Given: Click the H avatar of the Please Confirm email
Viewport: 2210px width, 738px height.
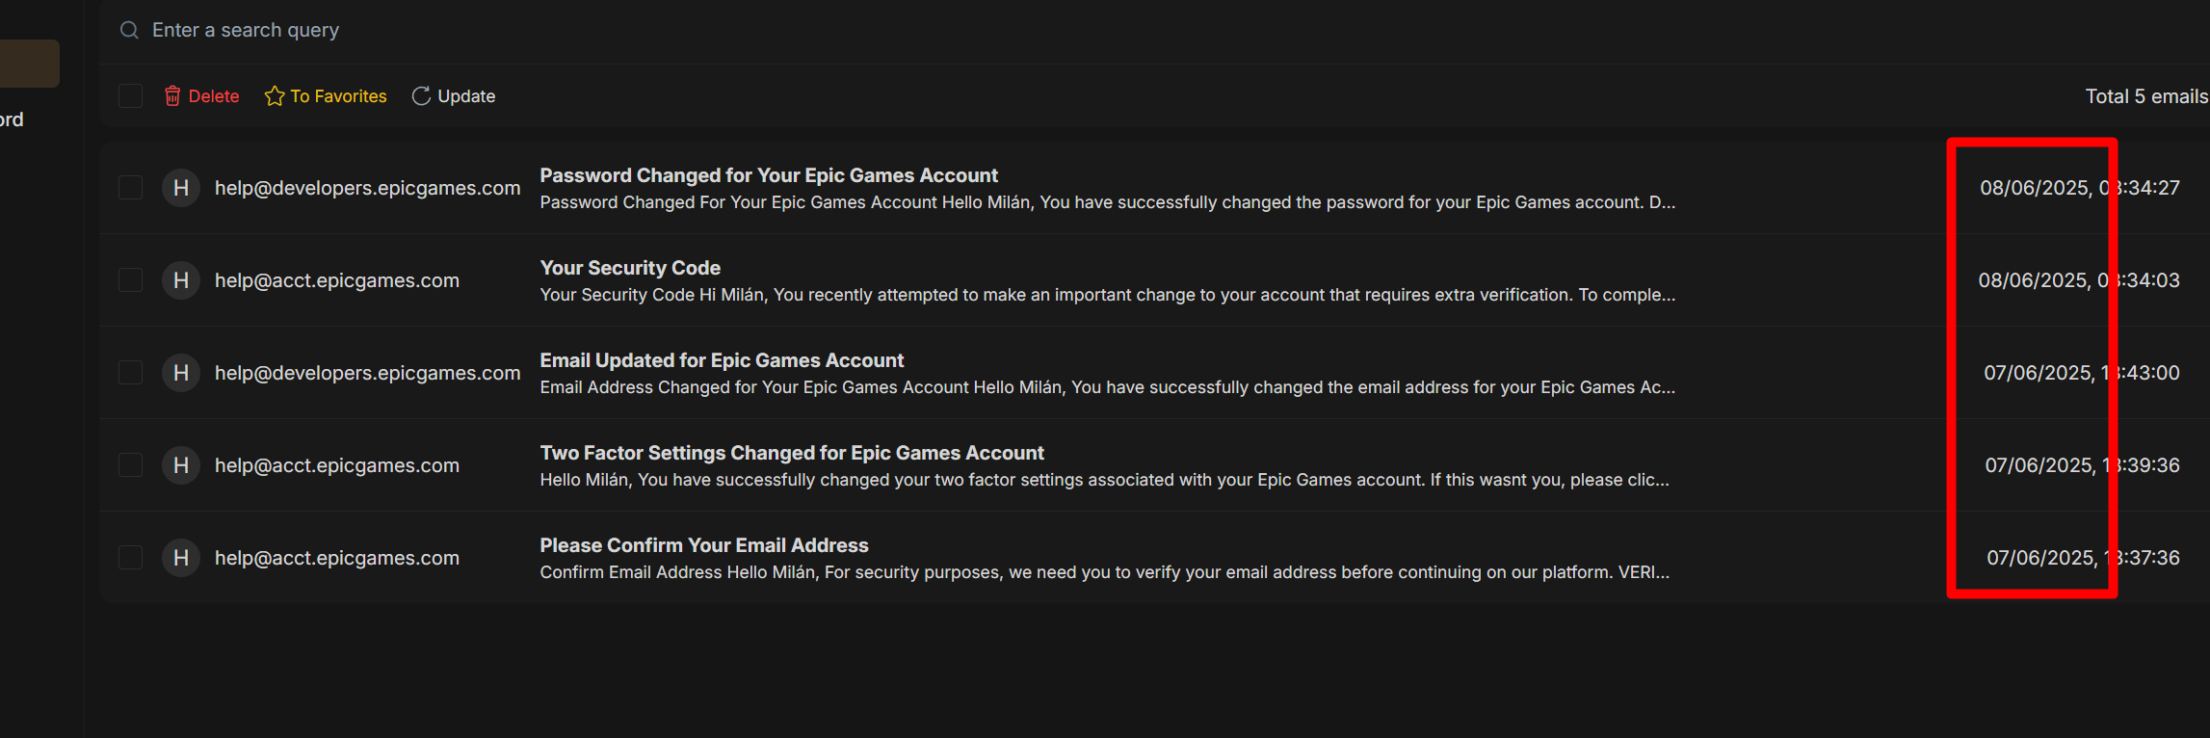Looking at the screenshot, I should click(x=181, y=558).
